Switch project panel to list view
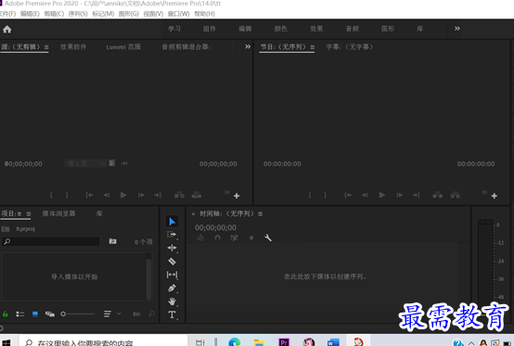This screenshot has height=346, width=514. [20, 314]
